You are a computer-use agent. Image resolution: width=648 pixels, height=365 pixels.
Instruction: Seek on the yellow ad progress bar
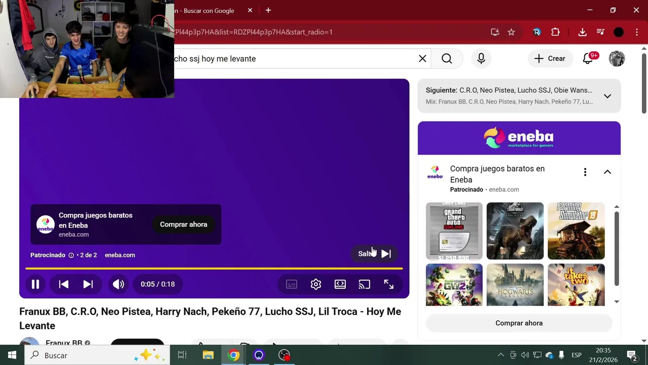pyautogui.click(x=214, y=268)
